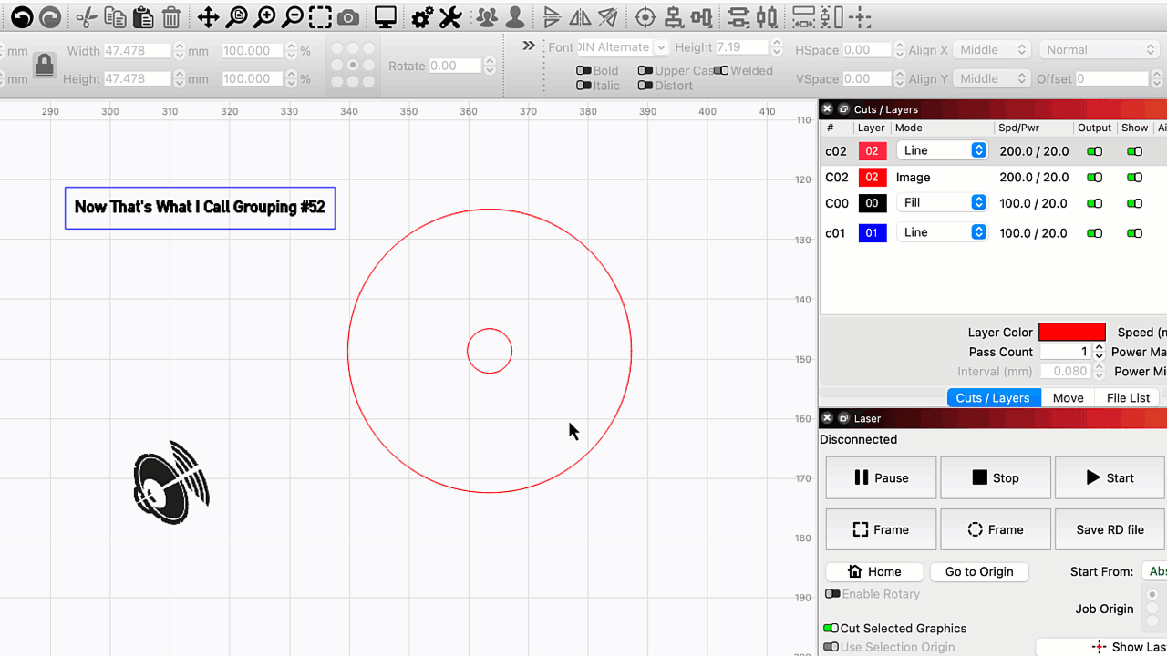Click the Zoom In magnifier icon
Viewport: 1167px width, 656px height.
click(264, 16)
